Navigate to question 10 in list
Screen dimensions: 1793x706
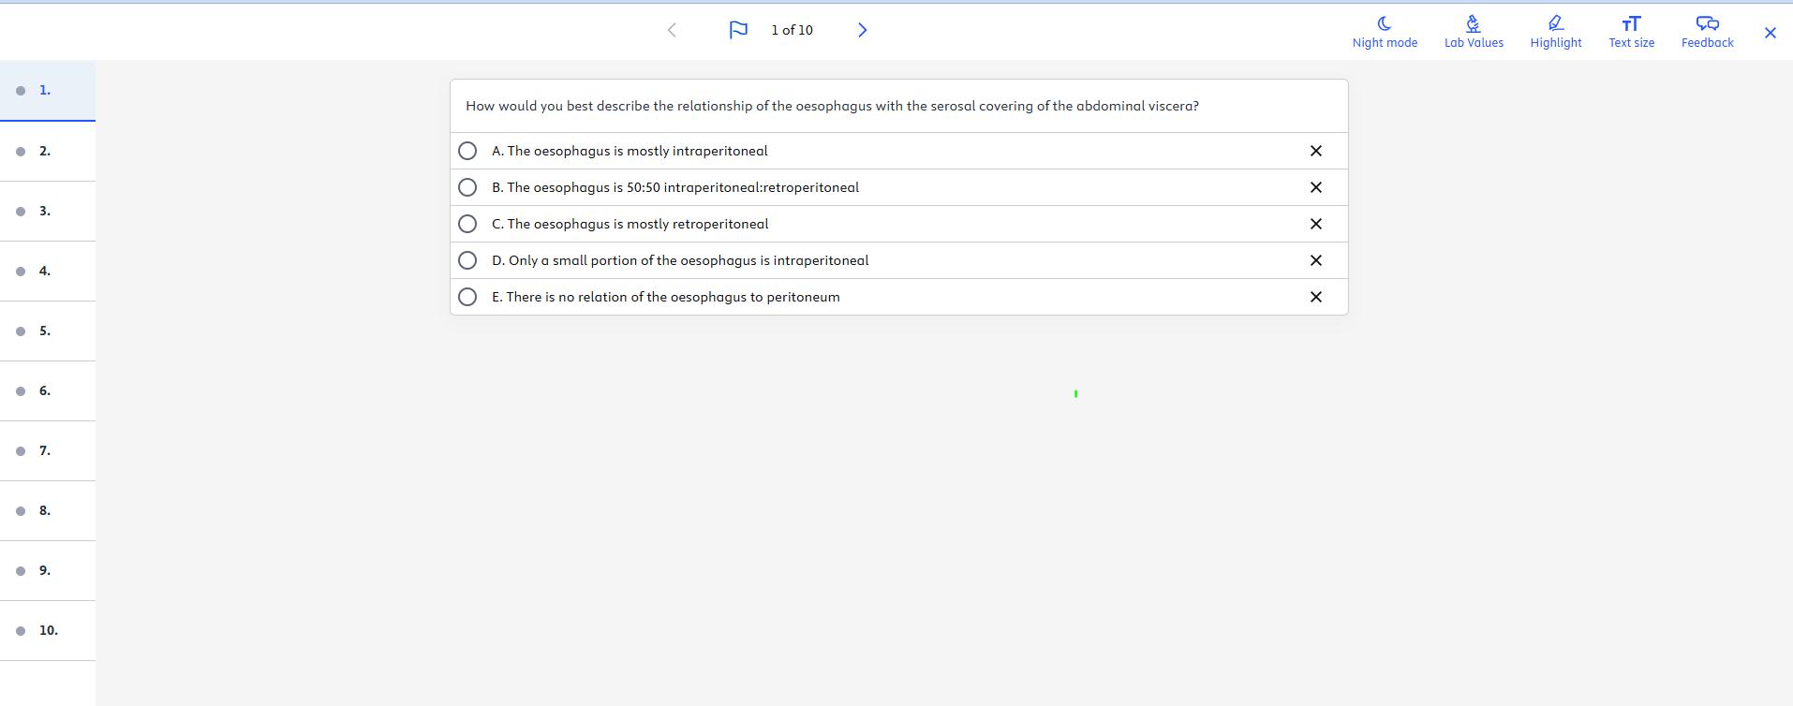(48, 630)
